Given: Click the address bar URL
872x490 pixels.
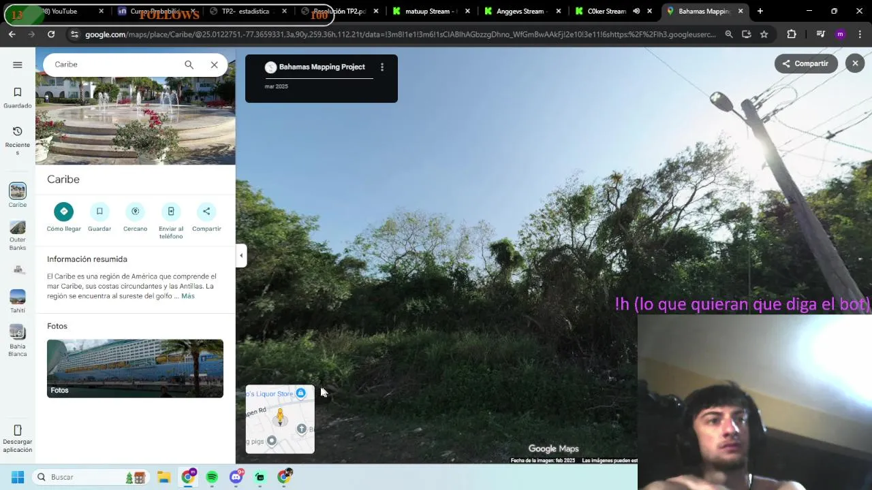Looking at the screenshot, I should point(401,34).
